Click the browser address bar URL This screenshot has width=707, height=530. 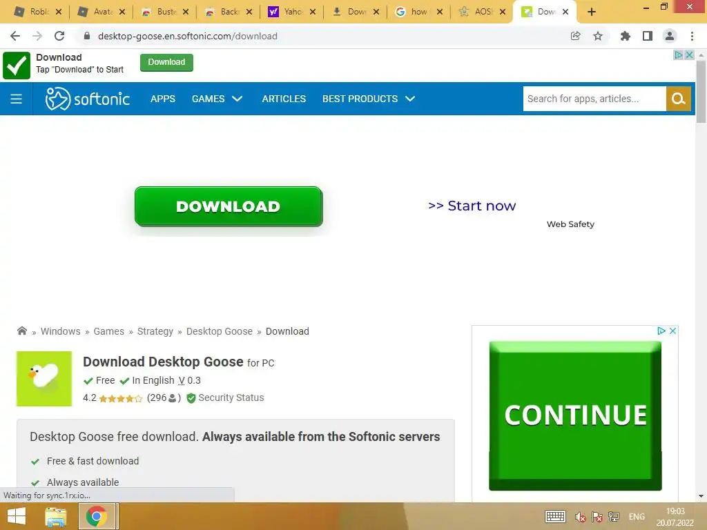(188, 36)
